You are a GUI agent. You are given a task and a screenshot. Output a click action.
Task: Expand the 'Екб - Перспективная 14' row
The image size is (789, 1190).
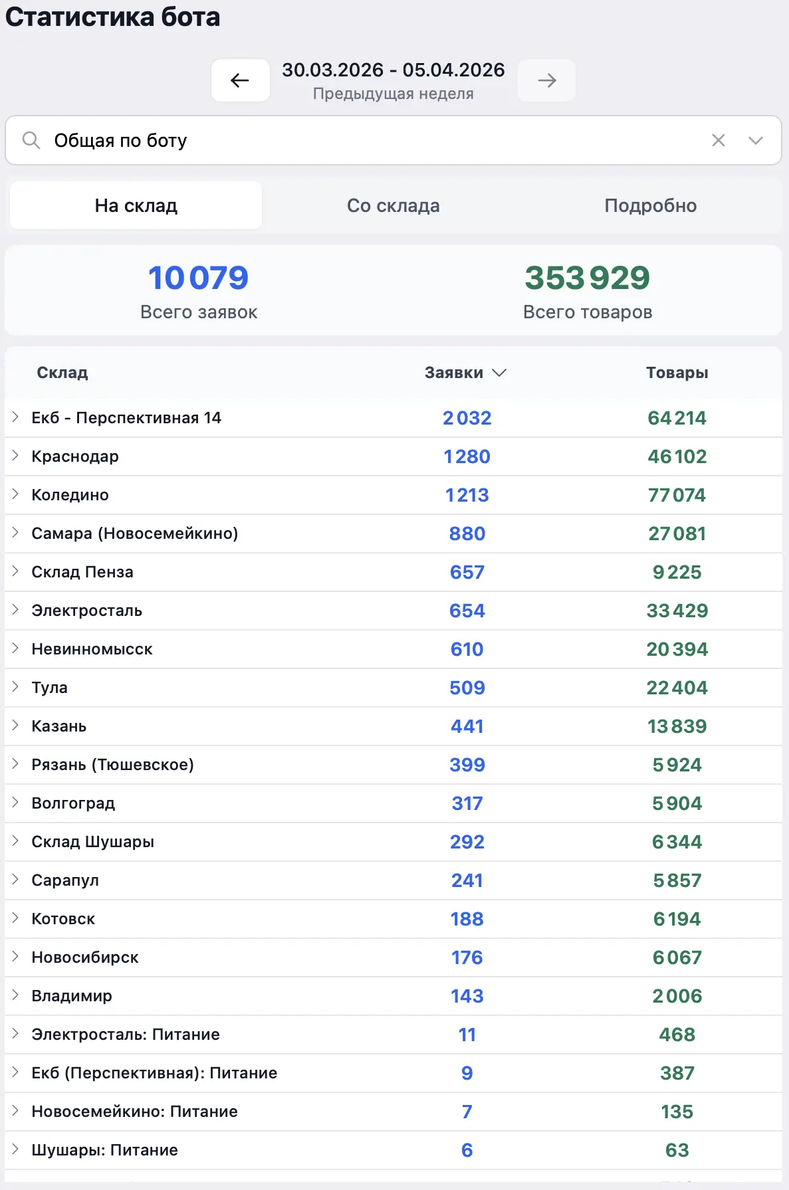[15, 417]
